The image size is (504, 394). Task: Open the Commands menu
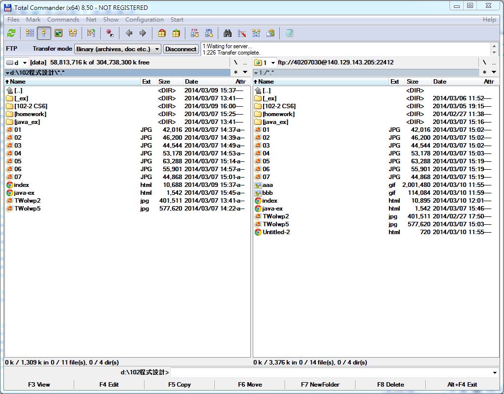[x=63, y=20]
